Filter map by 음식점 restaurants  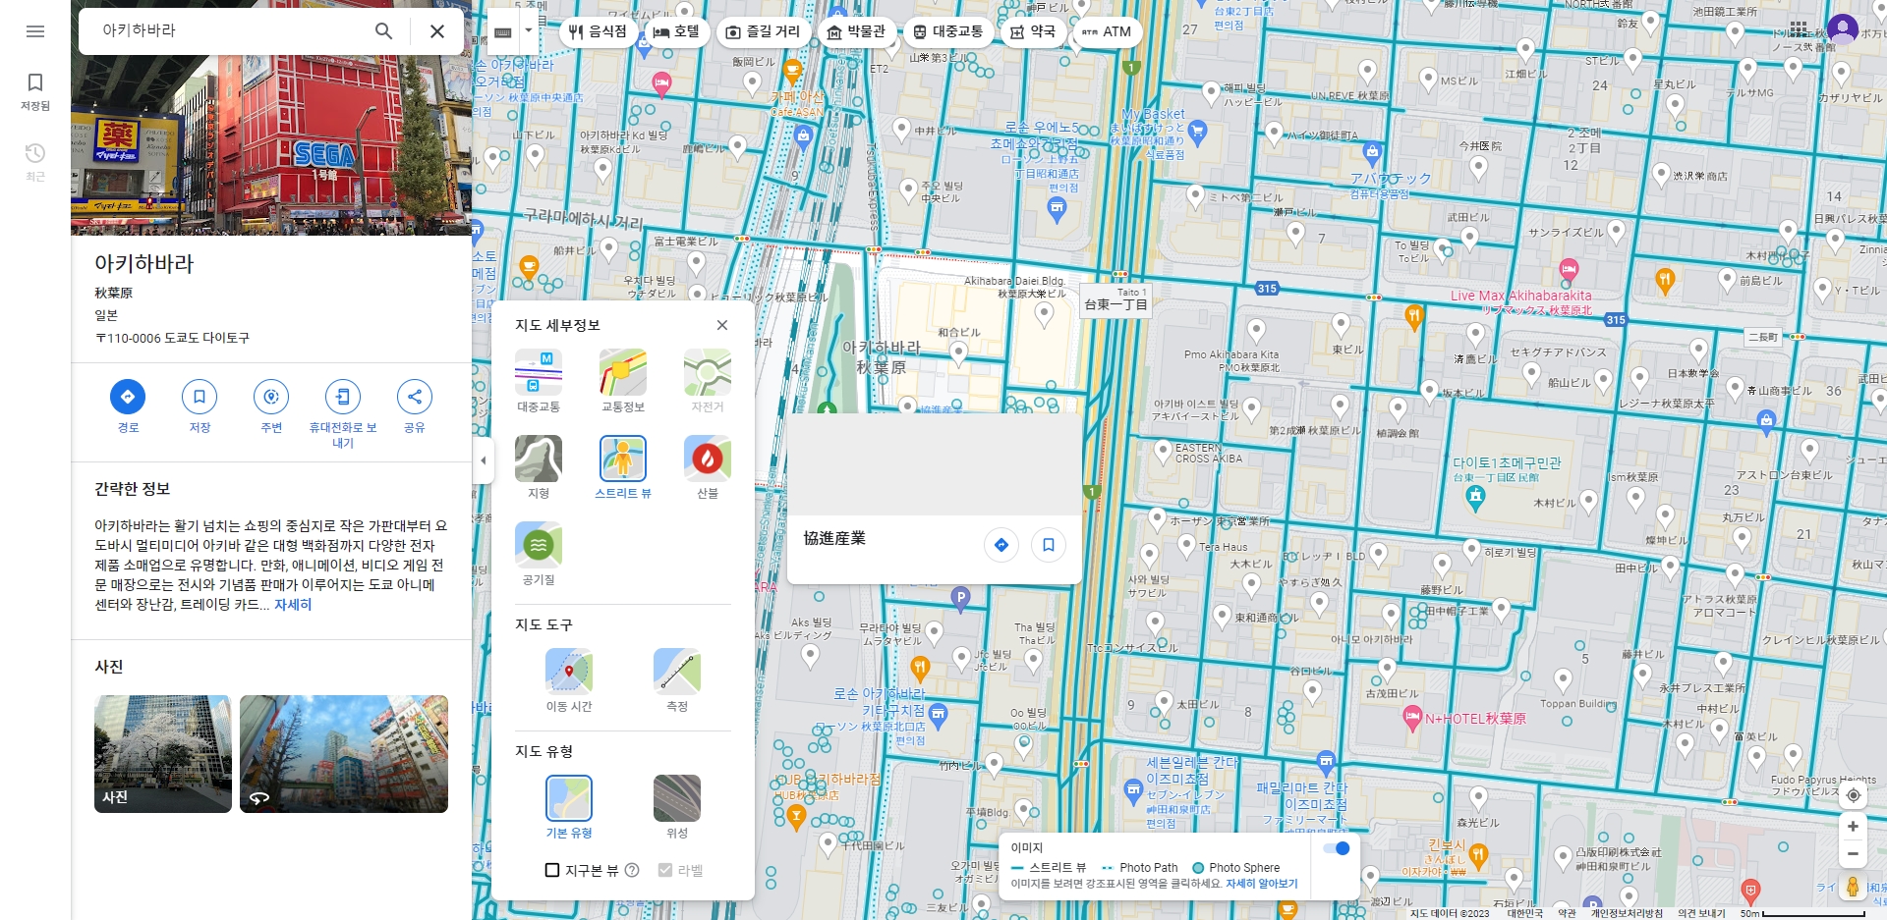598,31
